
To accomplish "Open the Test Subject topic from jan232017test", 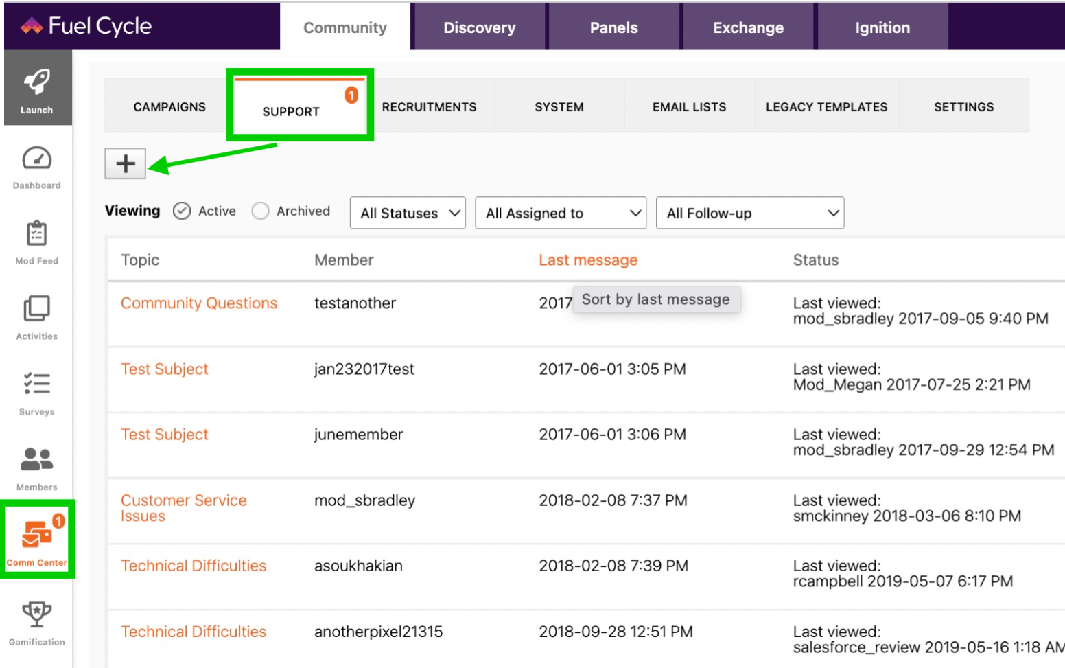I will 165,369.
